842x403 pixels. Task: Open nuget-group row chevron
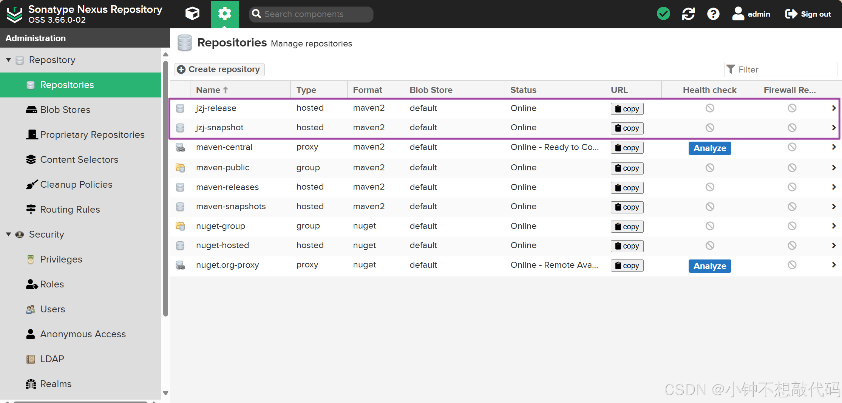pos(834,226)
